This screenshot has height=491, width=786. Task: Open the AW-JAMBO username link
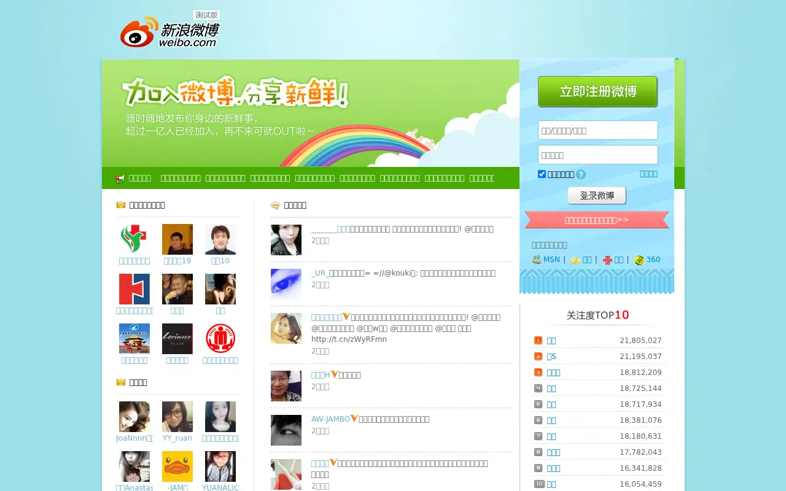[x=330, y=419]
